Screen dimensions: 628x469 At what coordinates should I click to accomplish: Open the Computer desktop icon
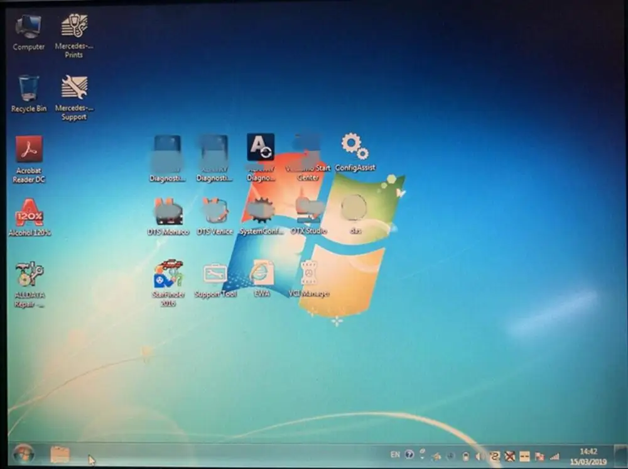click(28, 33)
